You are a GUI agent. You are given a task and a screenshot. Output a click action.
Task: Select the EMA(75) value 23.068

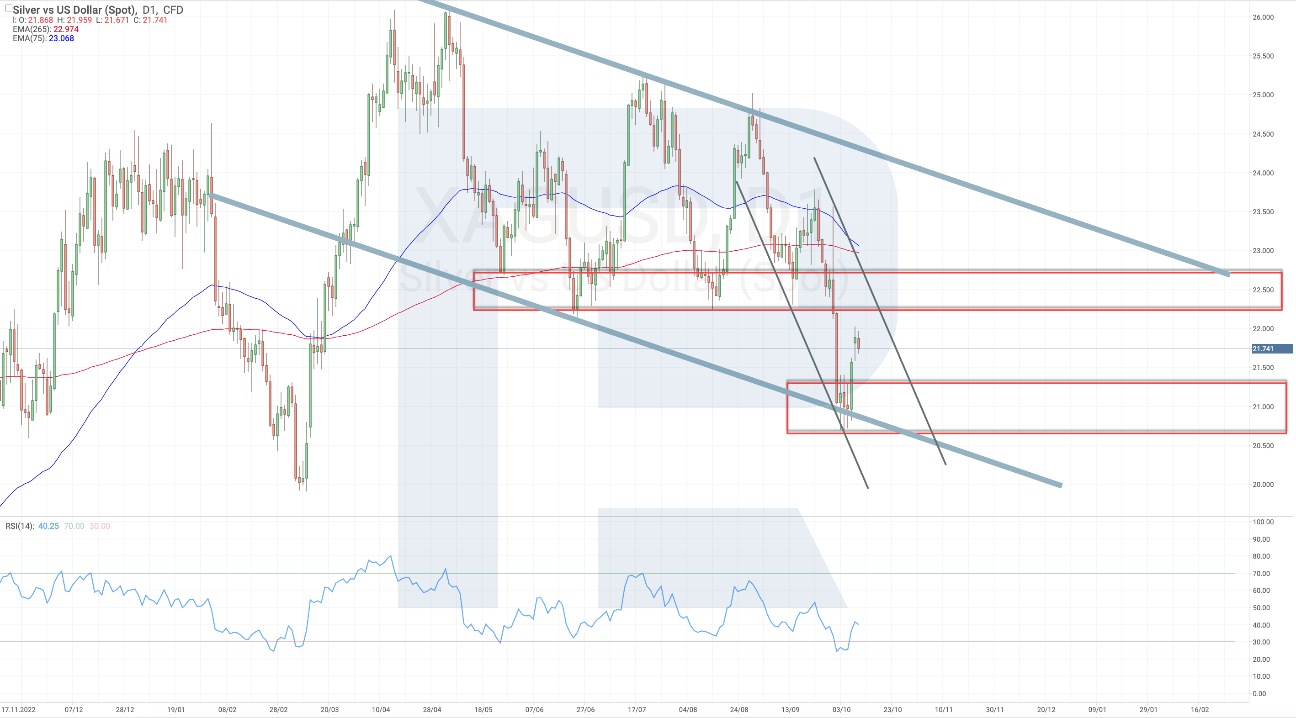61,38
